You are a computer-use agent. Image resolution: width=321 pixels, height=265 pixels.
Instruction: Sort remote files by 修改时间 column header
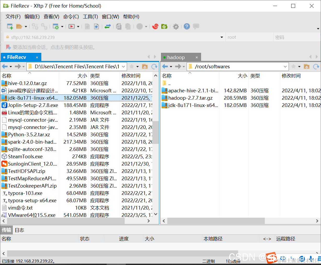tap(300, 76)
